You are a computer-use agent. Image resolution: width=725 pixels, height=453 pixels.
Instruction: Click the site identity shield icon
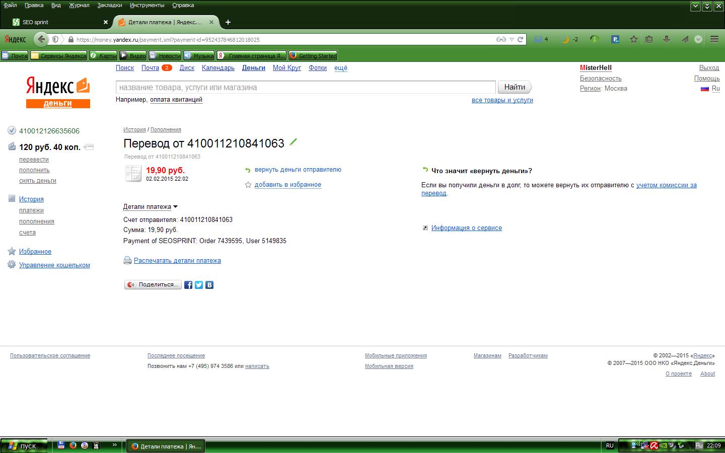tap(55, 39)
